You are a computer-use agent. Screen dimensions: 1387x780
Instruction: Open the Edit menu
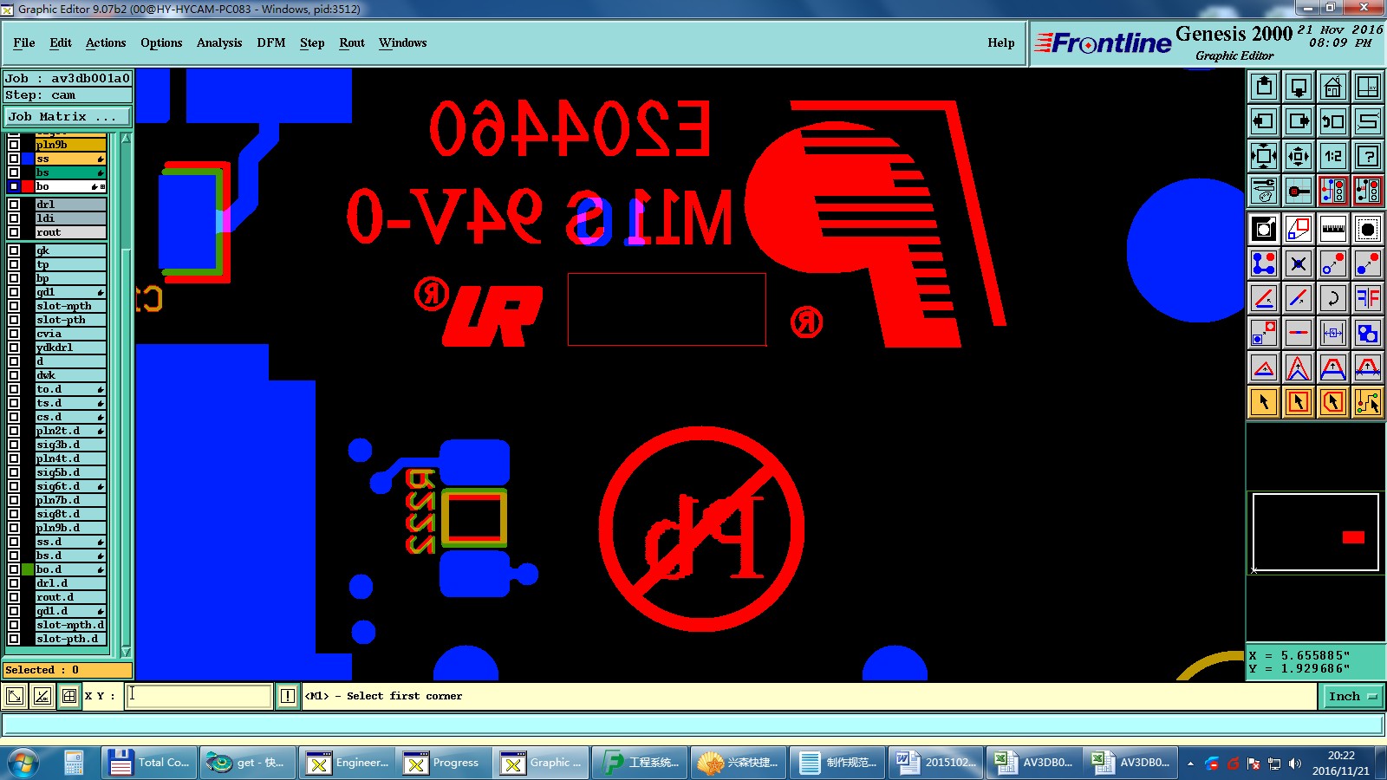pos(61,42)
